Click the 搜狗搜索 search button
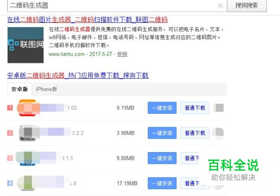Screen dimensions: 280x196 tap(246, 5)
